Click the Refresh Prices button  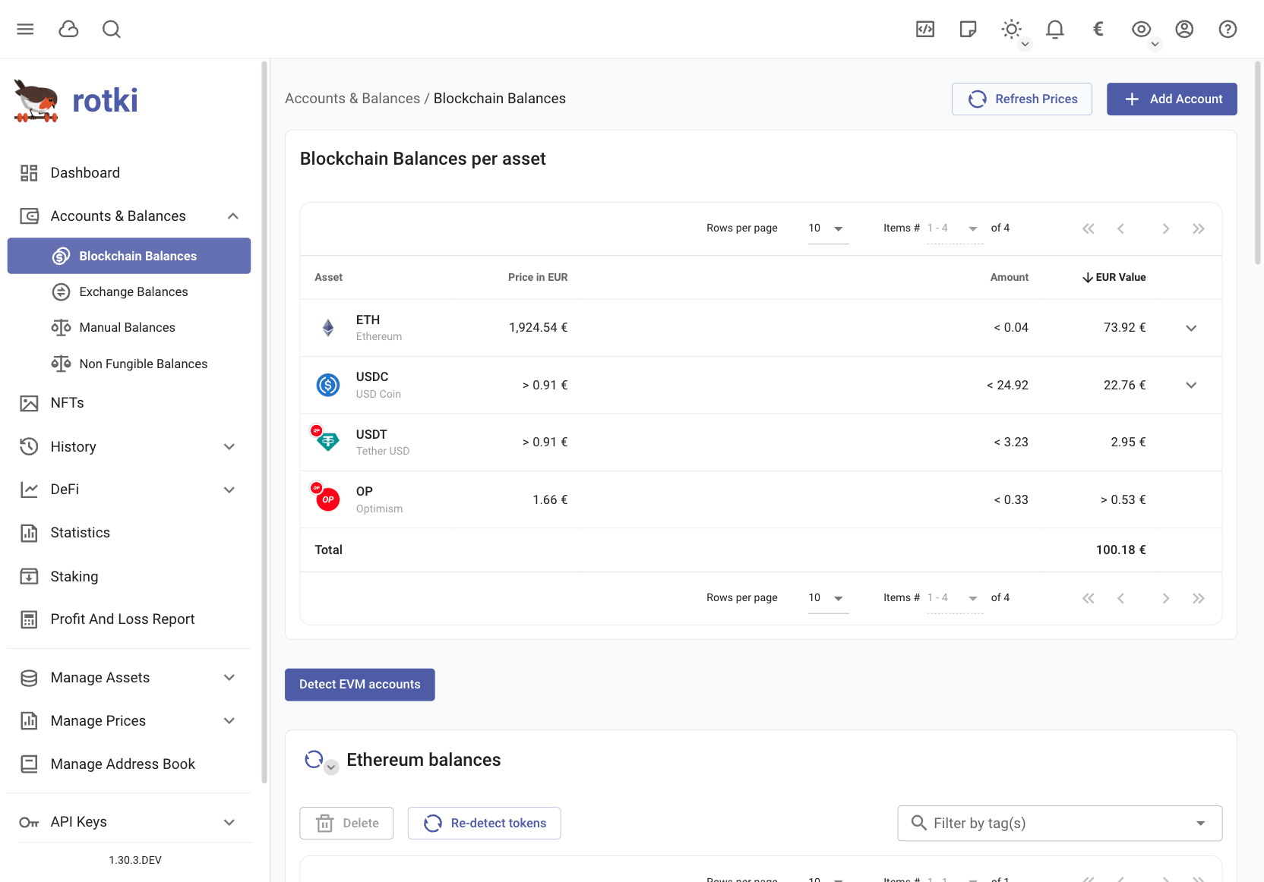tap(1022, 99)
